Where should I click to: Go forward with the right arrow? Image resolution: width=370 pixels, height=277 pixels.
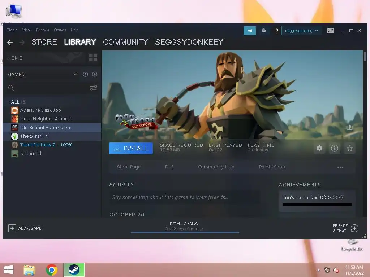click(22, 43)
